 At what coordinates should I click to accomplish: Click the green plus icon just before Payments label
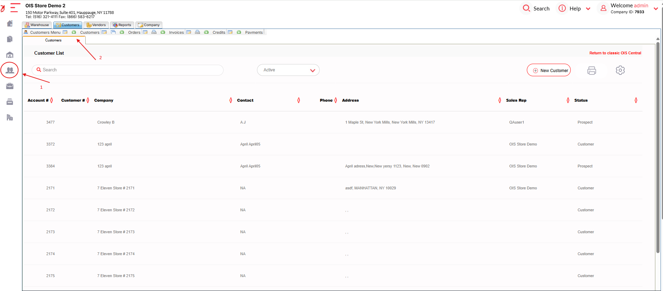(239, 32)
